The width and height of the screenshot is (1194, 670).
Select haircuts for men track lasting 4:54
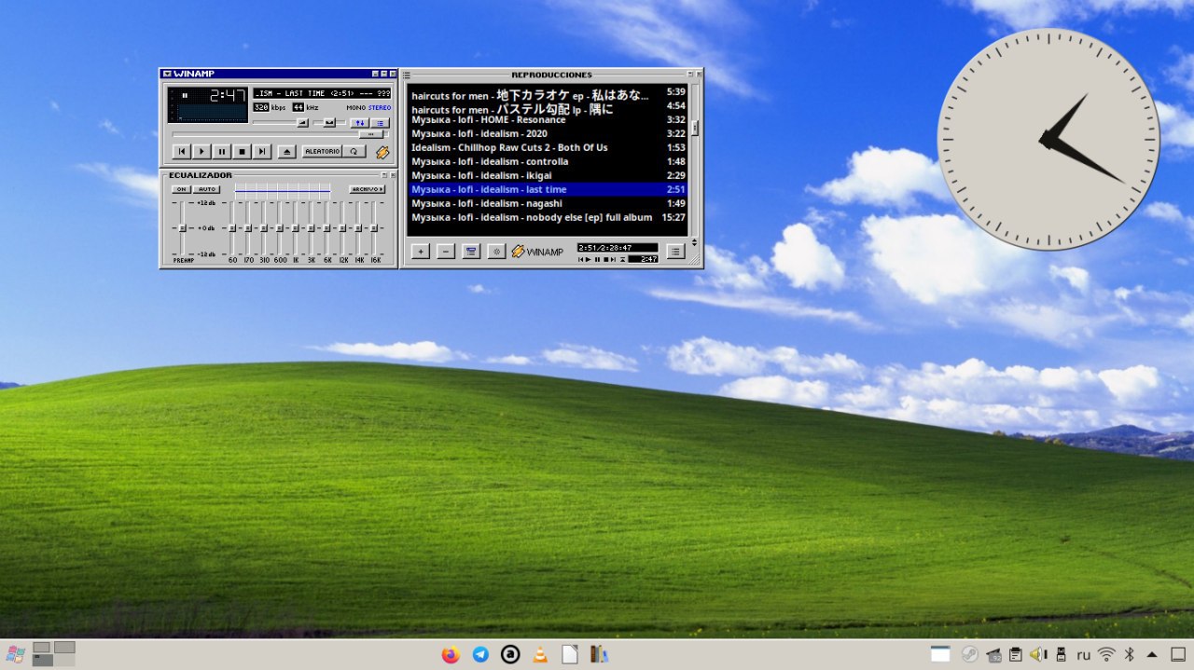click(548, 107)
